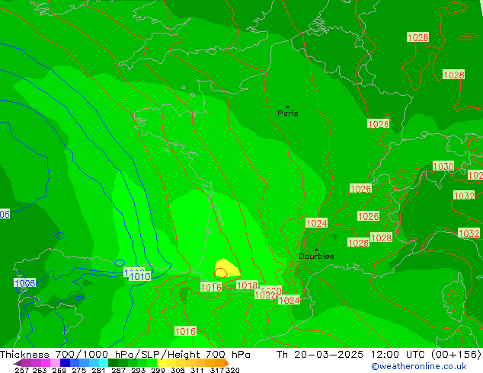Select the blue 275 legend swatch
The image size is (483, 373).
pos(78,363)
